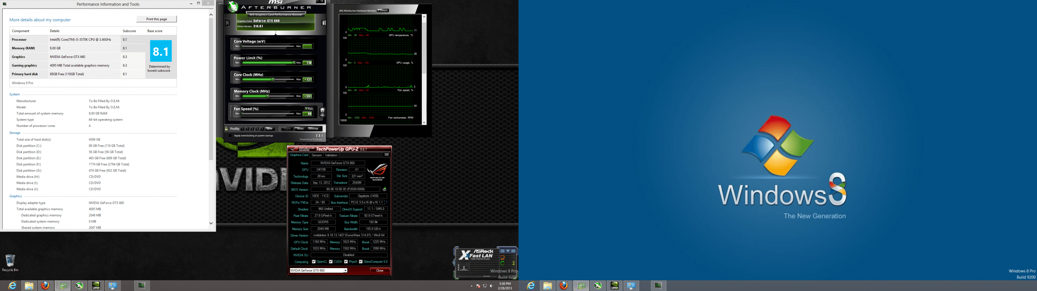Viewport: 1037px width, 291px height.
Task: Open the Validation tab in GPU-Z
Action: tap(331, 155)
